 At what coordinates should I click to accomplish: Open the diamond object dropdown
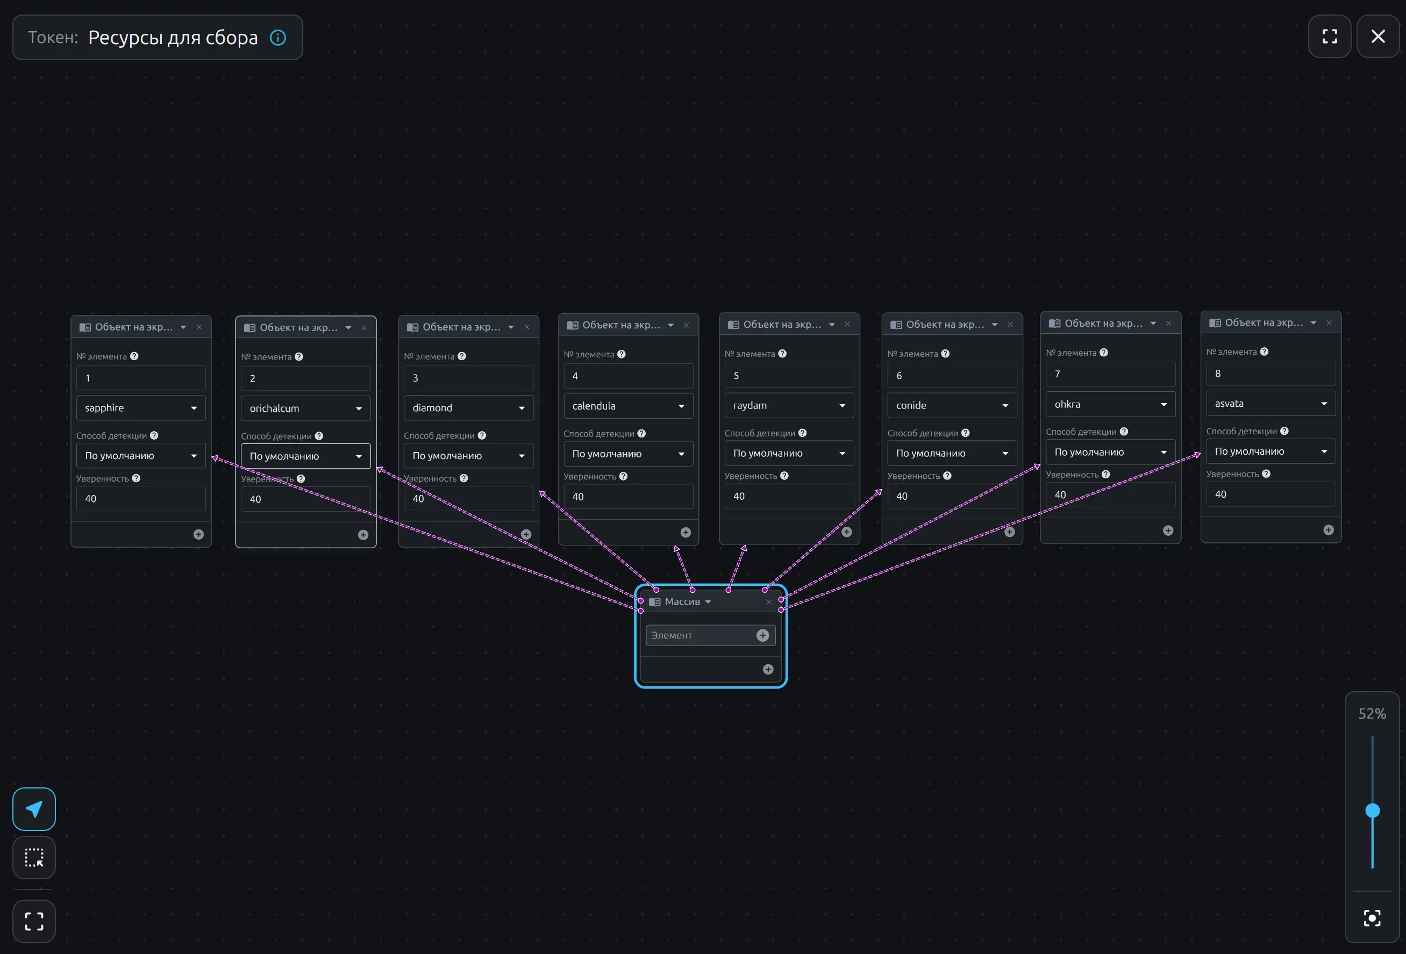pyautogui.click(x=468, y=408)
